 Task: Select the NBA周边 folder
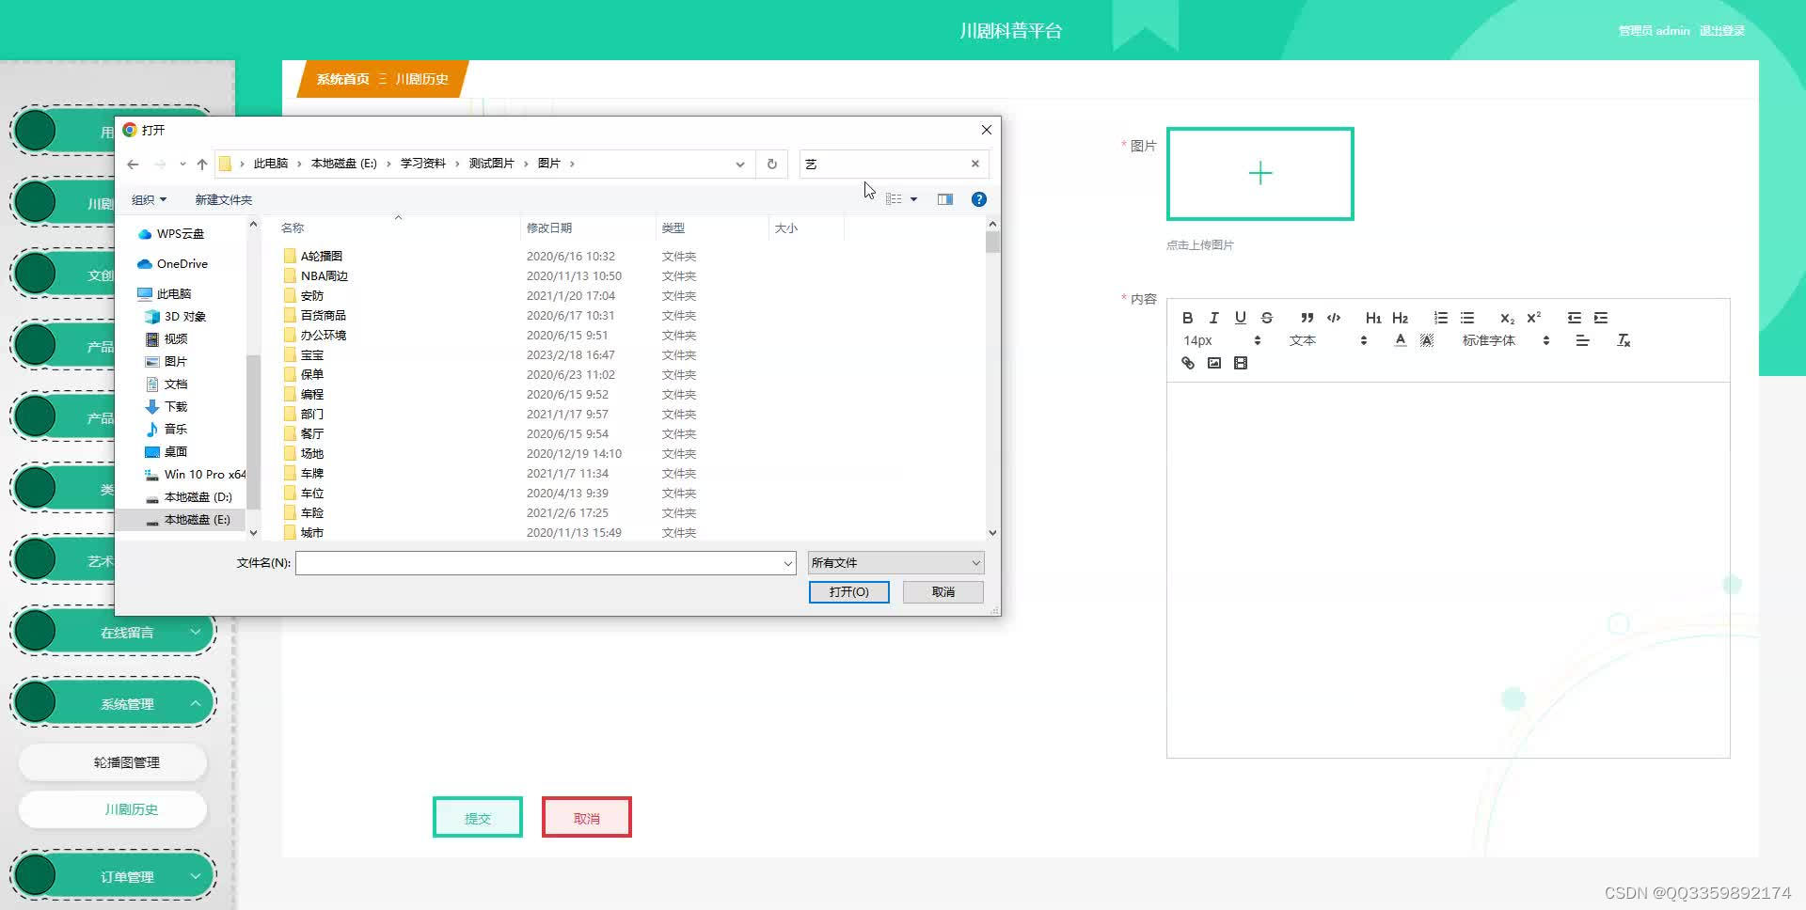(x=324, y=275)
